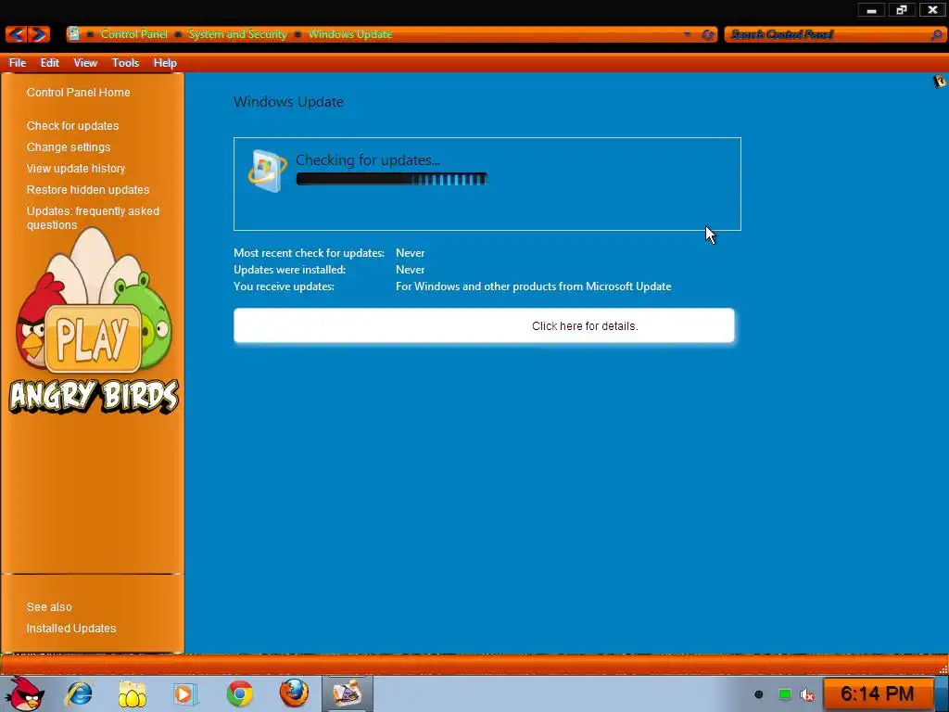The height and width of the screenshot is (712, 949).
Task: Open the File menu
Action: [x=17, y=62]
